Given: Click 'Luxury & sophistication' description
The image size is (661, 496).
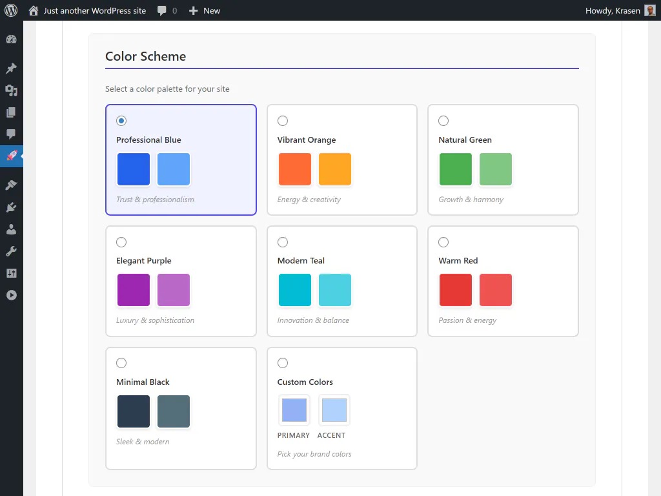Looking at the screenshot, I should click(155, 320).
